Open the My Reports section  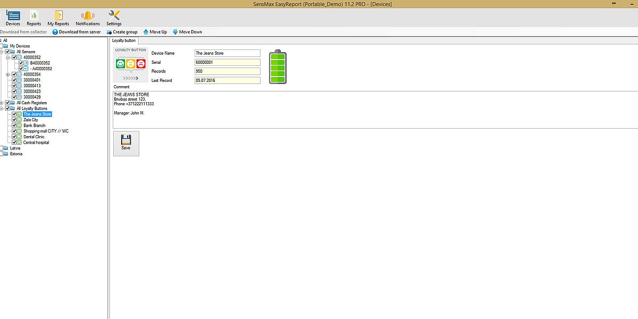(58, 18)
